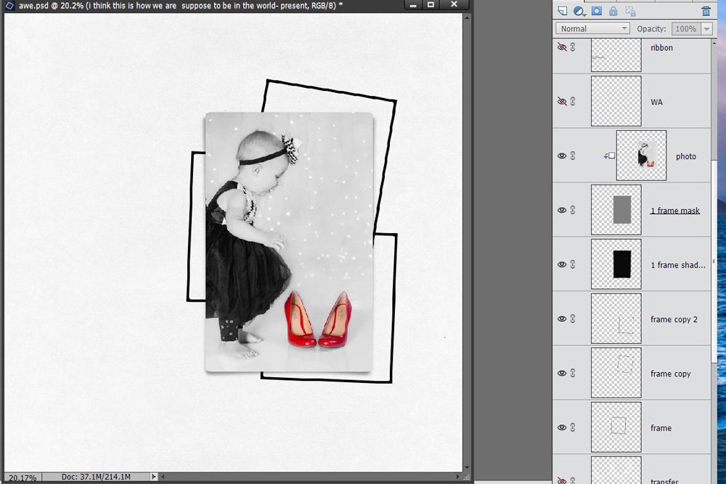This screenshot has height=484, width=726.
Task: Create a new layer
Action: click(563, 11)
